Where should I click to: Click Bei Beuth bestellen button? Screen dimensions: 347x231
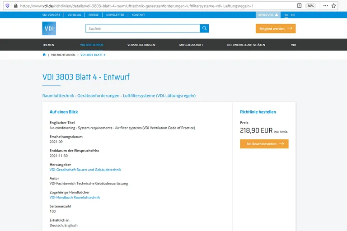click(x=264, y=144)
